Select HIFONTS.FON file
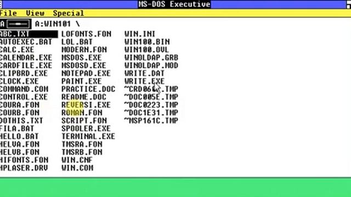The width and height of the screenshot is (351, 197). tap(24, 160)
